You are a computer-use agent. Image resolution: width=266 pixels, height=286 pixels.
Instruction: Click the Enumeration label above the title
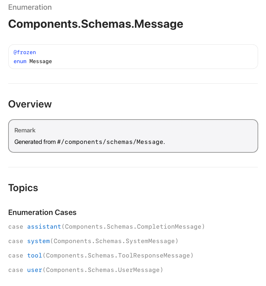(x=30, y=7)
